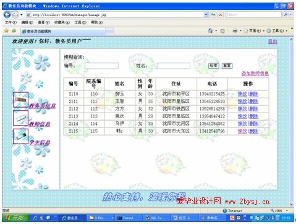The width and height of the screenshot is (296, 224).
Task: Click the Refresh page icon
Action: pos(213,15)
